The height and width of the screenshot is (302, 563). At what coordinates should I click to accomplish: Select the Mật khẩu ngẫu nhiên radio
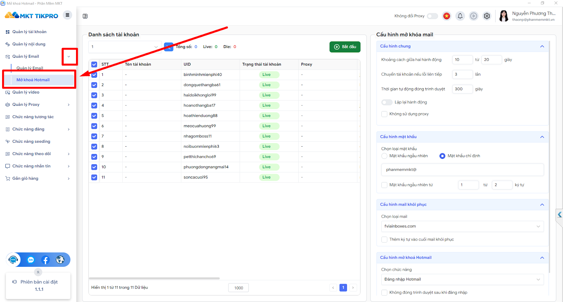click(x=384, y=156)
